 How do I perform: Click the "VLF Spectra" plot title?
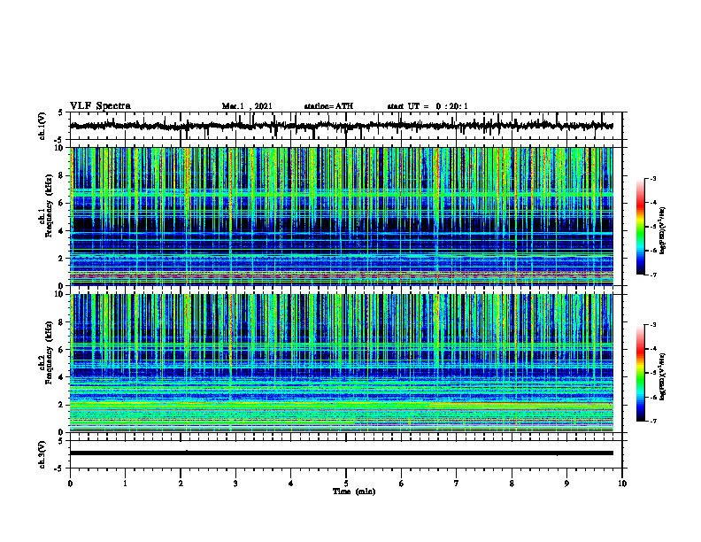tap(100, 106)
